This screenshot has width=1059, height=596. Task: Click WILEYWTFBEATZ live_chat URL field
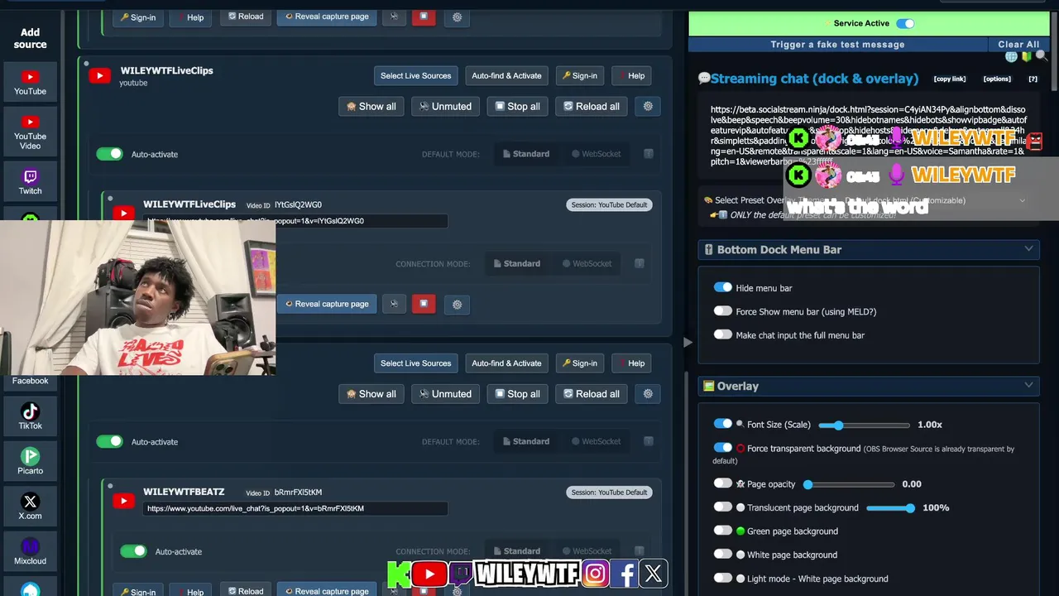click(x=295, y=508)
